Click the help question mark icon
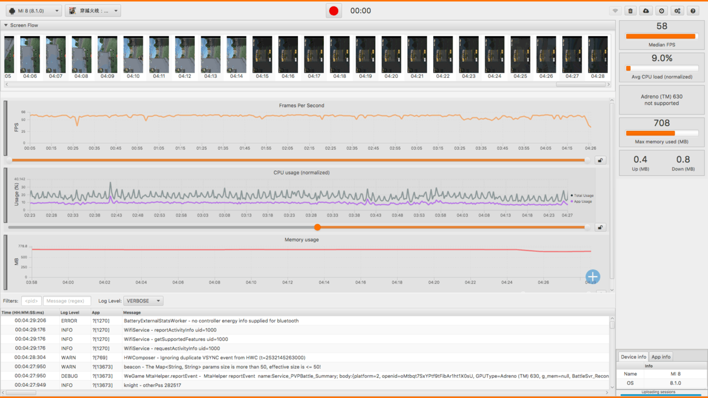 point(693,11)
